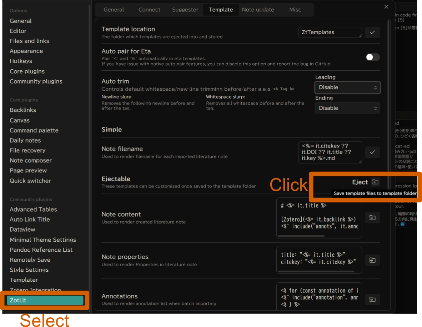Open Community plugins in the sidebar

tap(36, 81)
